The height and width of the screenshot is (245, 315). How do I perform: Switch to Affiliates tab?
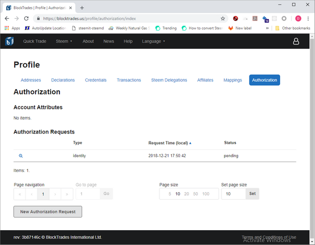click(205, 80)
